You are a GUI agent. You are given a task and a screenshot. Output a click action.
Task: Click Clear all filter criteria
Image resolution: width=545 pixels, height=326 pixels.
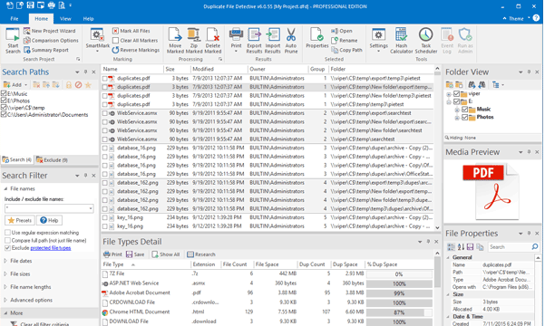(x=44, y=324)
